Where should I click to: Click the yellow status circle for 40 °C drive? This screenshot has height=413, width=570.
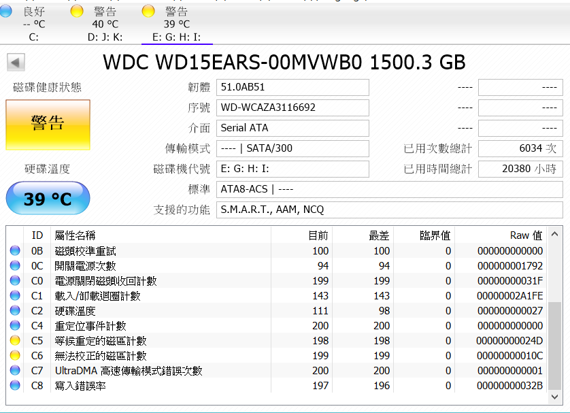(77, 12)
